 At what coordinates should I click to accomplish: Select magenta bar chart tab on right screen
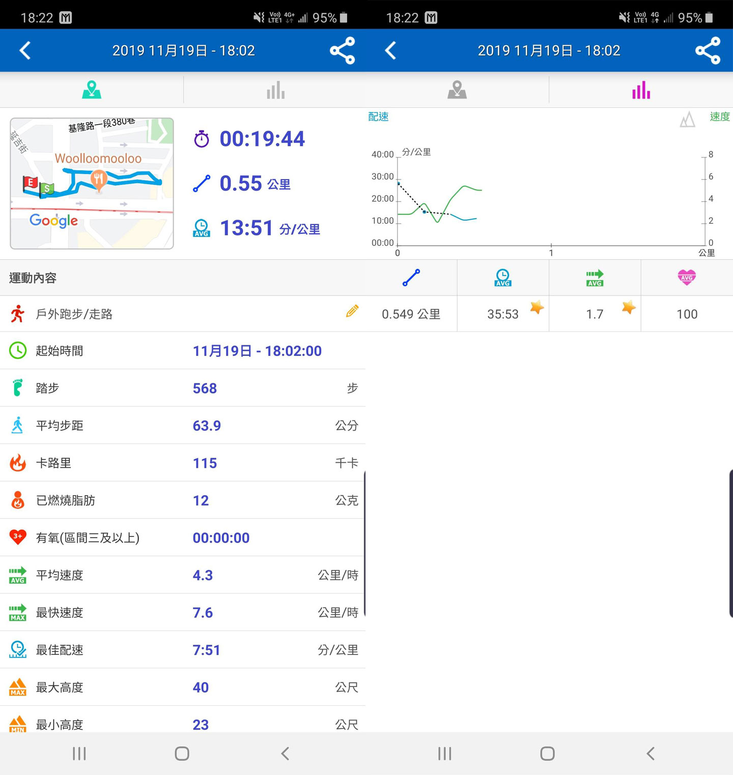641,90
